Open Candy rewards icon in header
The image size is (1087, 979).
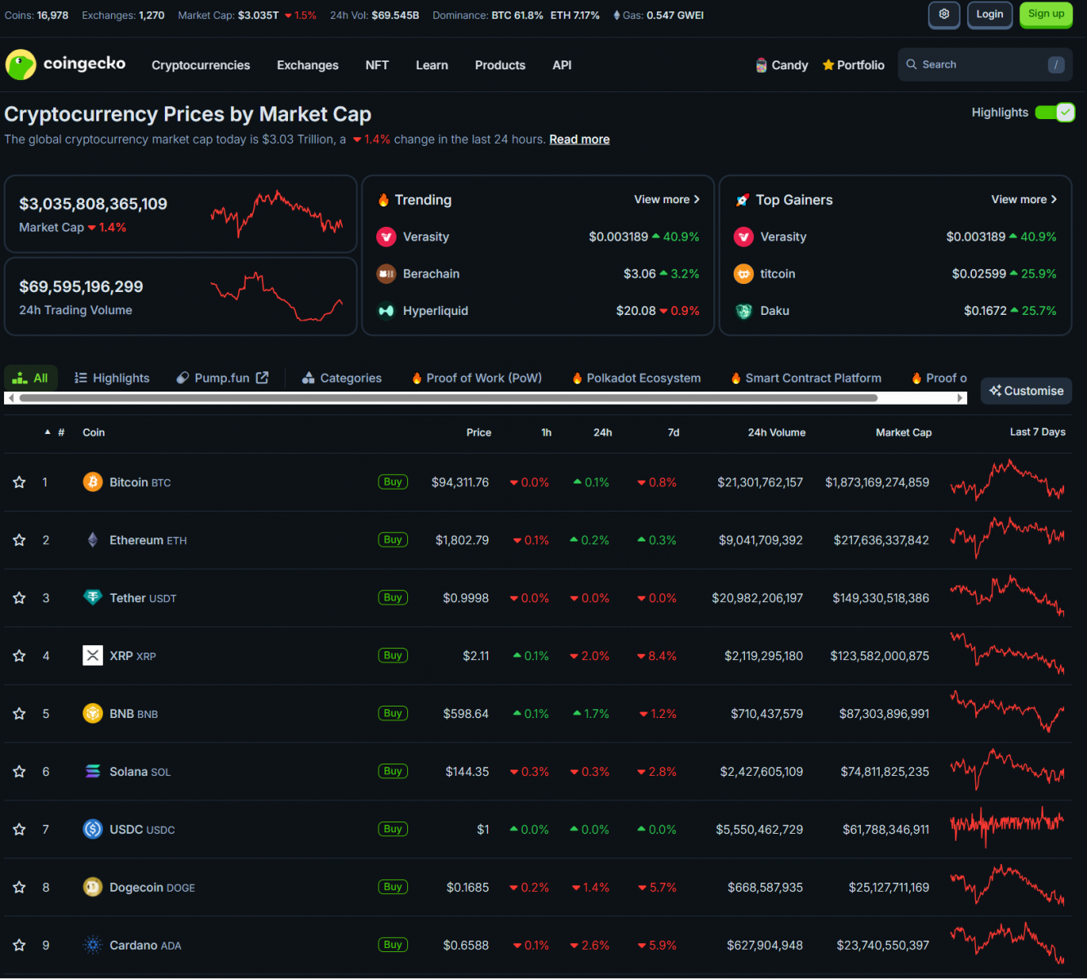pos(761,65)
